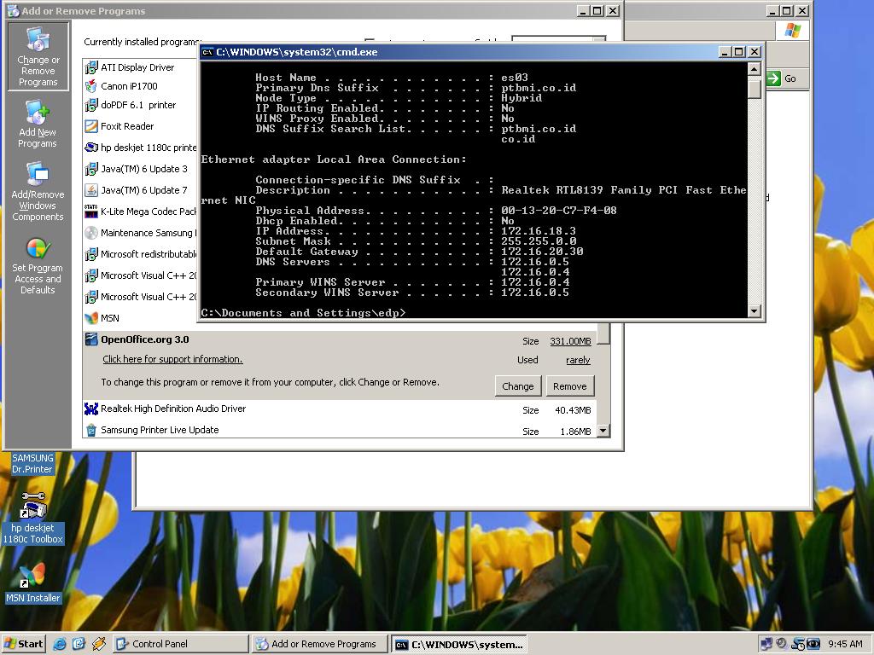The image size is (874, 655).
Task: Click hp deskjet 1180c Toolbox desktop icon
Action: 33,518
